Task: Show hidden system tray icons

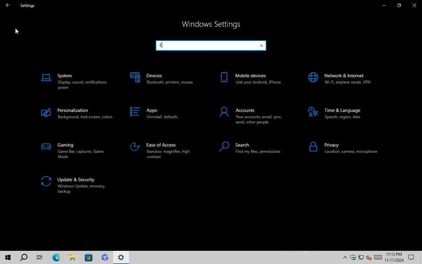Action: [345, 257]
